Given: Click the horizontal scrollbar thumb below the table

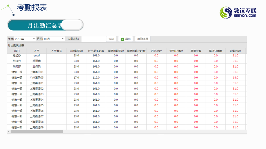Looking at the screenshot, I should pyautogui.click(x=36, y=132).
